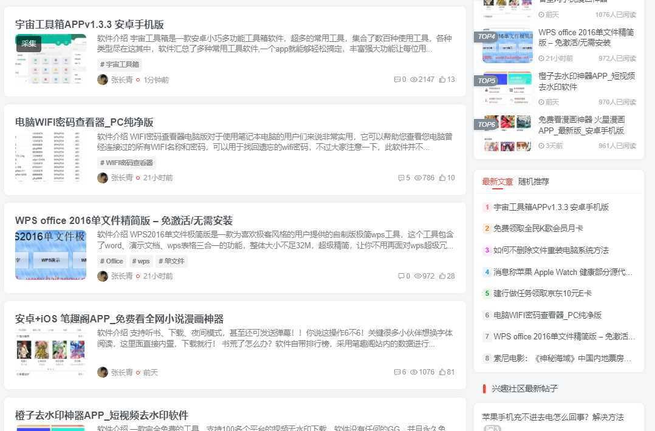The width and height of the screenshot is (655, 431).
Task: Open latest list item 消息称苹果 Apple Watch 健康部分源代
Action: [563, 272]
